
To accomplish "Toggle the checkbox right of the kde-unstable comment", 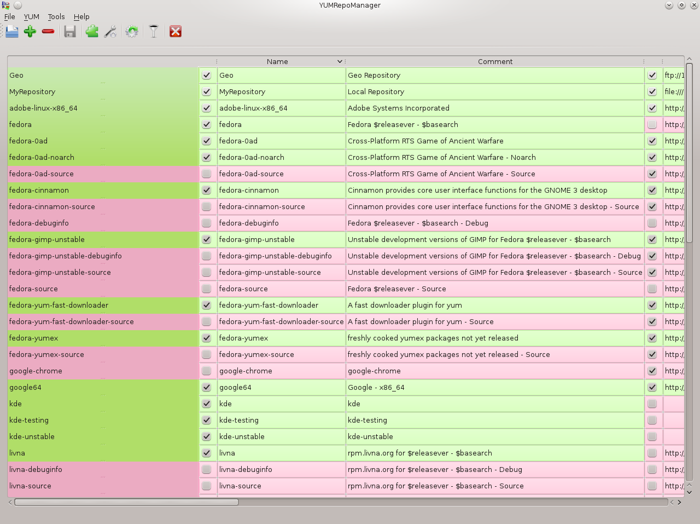I will (652, 436).
